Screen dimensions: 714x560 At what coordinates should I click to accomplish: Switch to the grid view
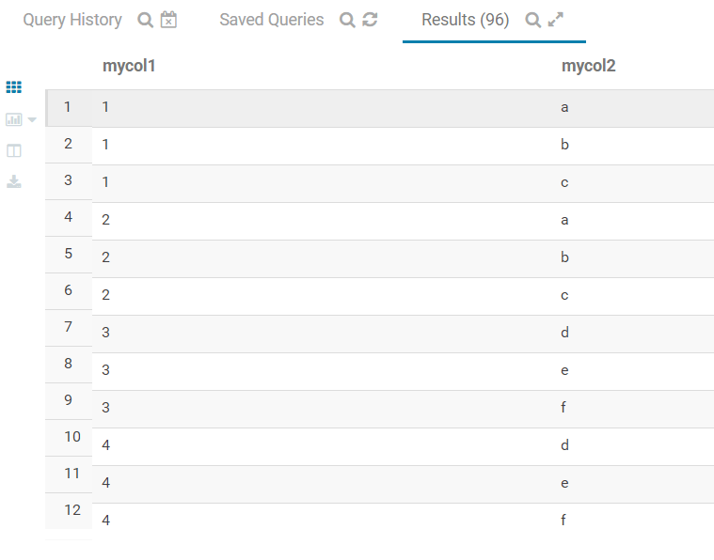[14, 87]
